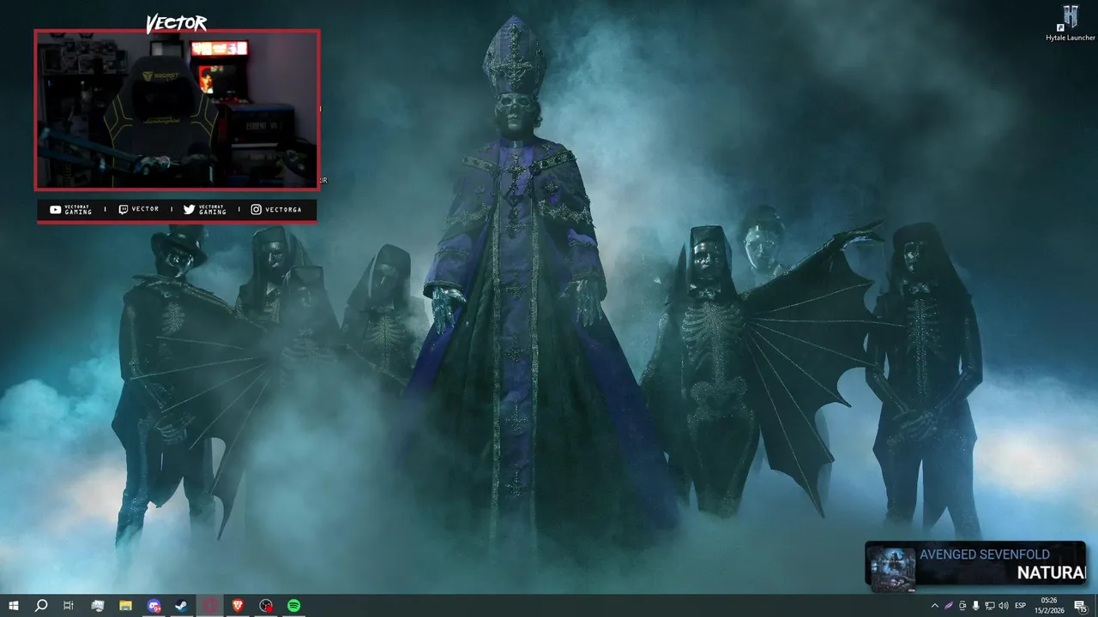Image resolution: width=1098 pixels, height=617 pixels.
Task: Open the Hytale Launcher desktop shortcut
Action: [x=1071, y=23]
